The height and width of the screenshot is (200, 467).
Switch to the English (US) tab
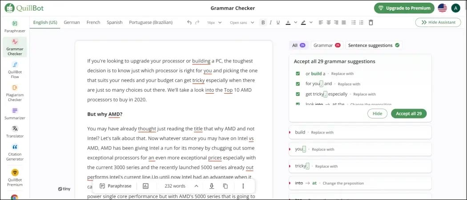[45, 22]
